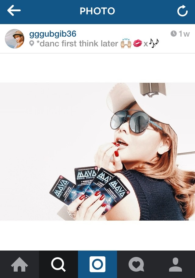Open gggubgib36's profile picture

pyautogui.click(x=15, y=39)
